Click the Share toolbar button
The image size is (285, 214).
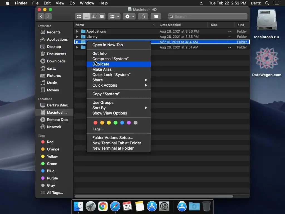coord(143,16)
